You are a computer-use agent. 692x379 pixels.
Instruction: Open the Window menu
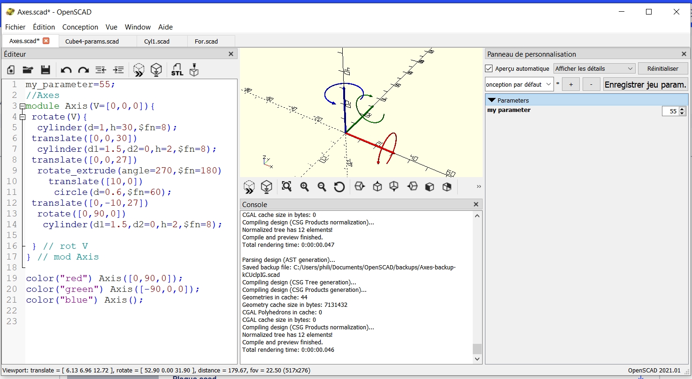coord(138,27)
